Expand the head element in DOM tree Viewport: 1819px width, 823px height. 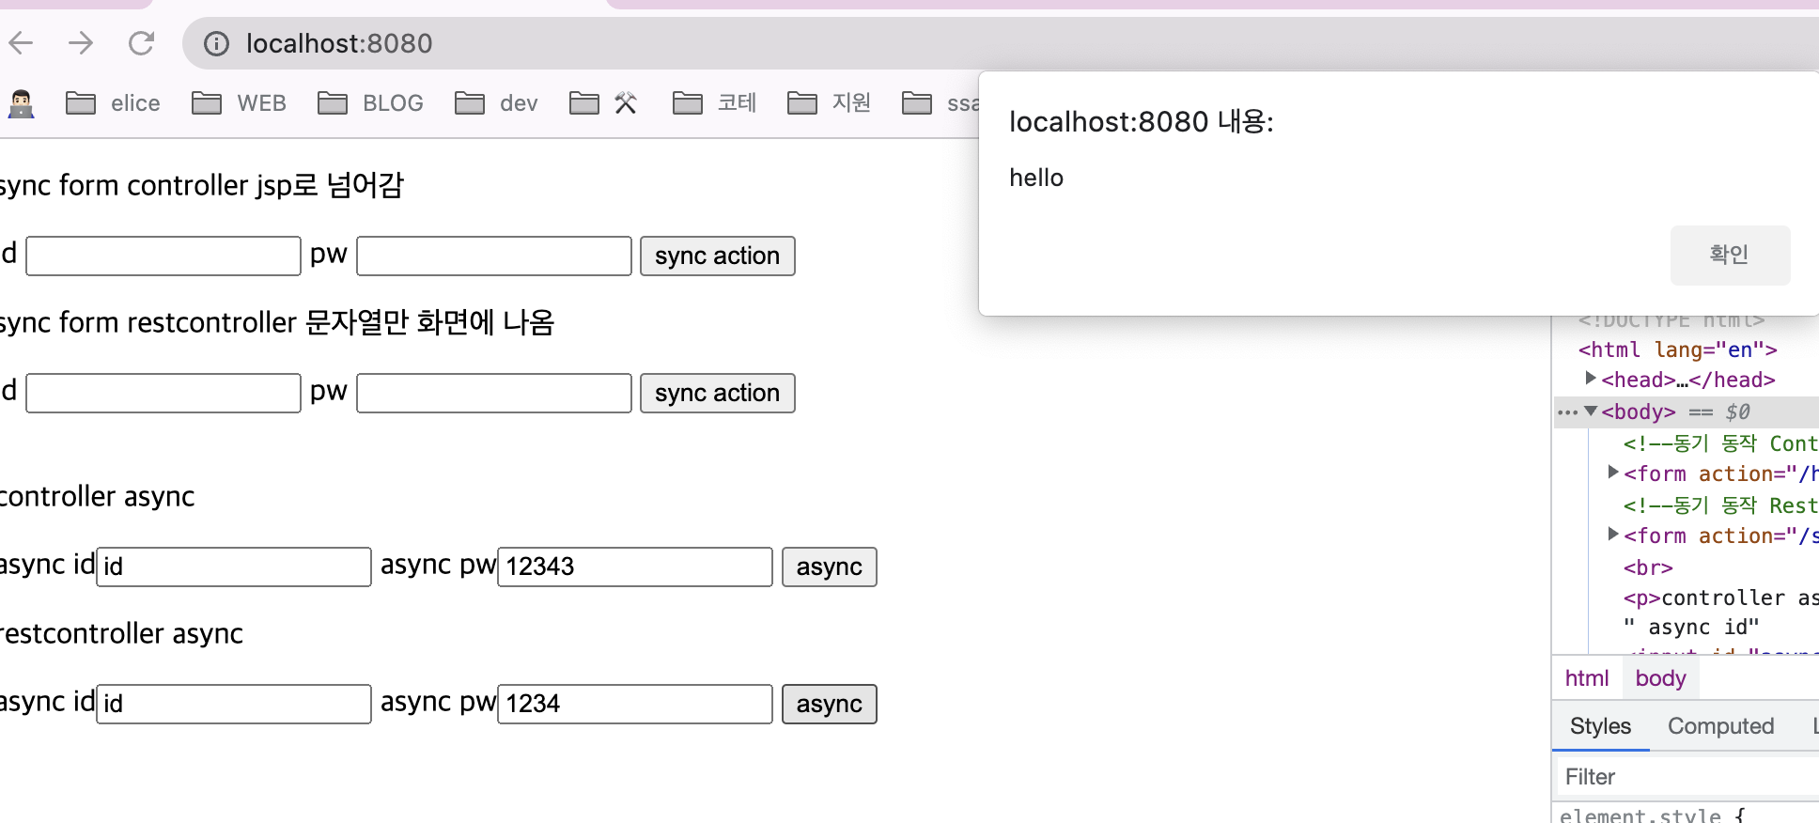1590,379
